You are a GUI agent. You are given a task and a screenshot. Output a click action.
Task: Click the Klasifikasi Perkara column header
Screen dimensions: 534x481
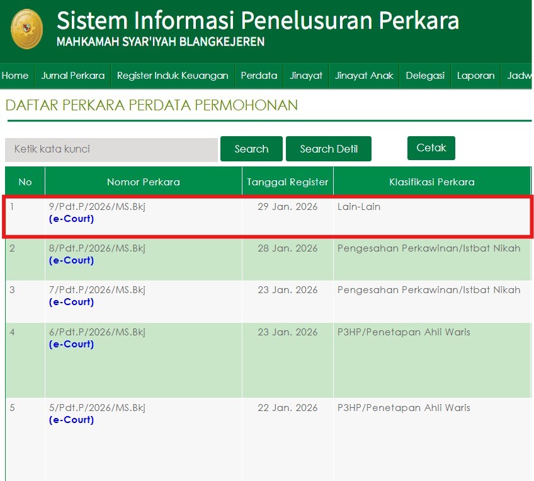[x=431, y=182]
